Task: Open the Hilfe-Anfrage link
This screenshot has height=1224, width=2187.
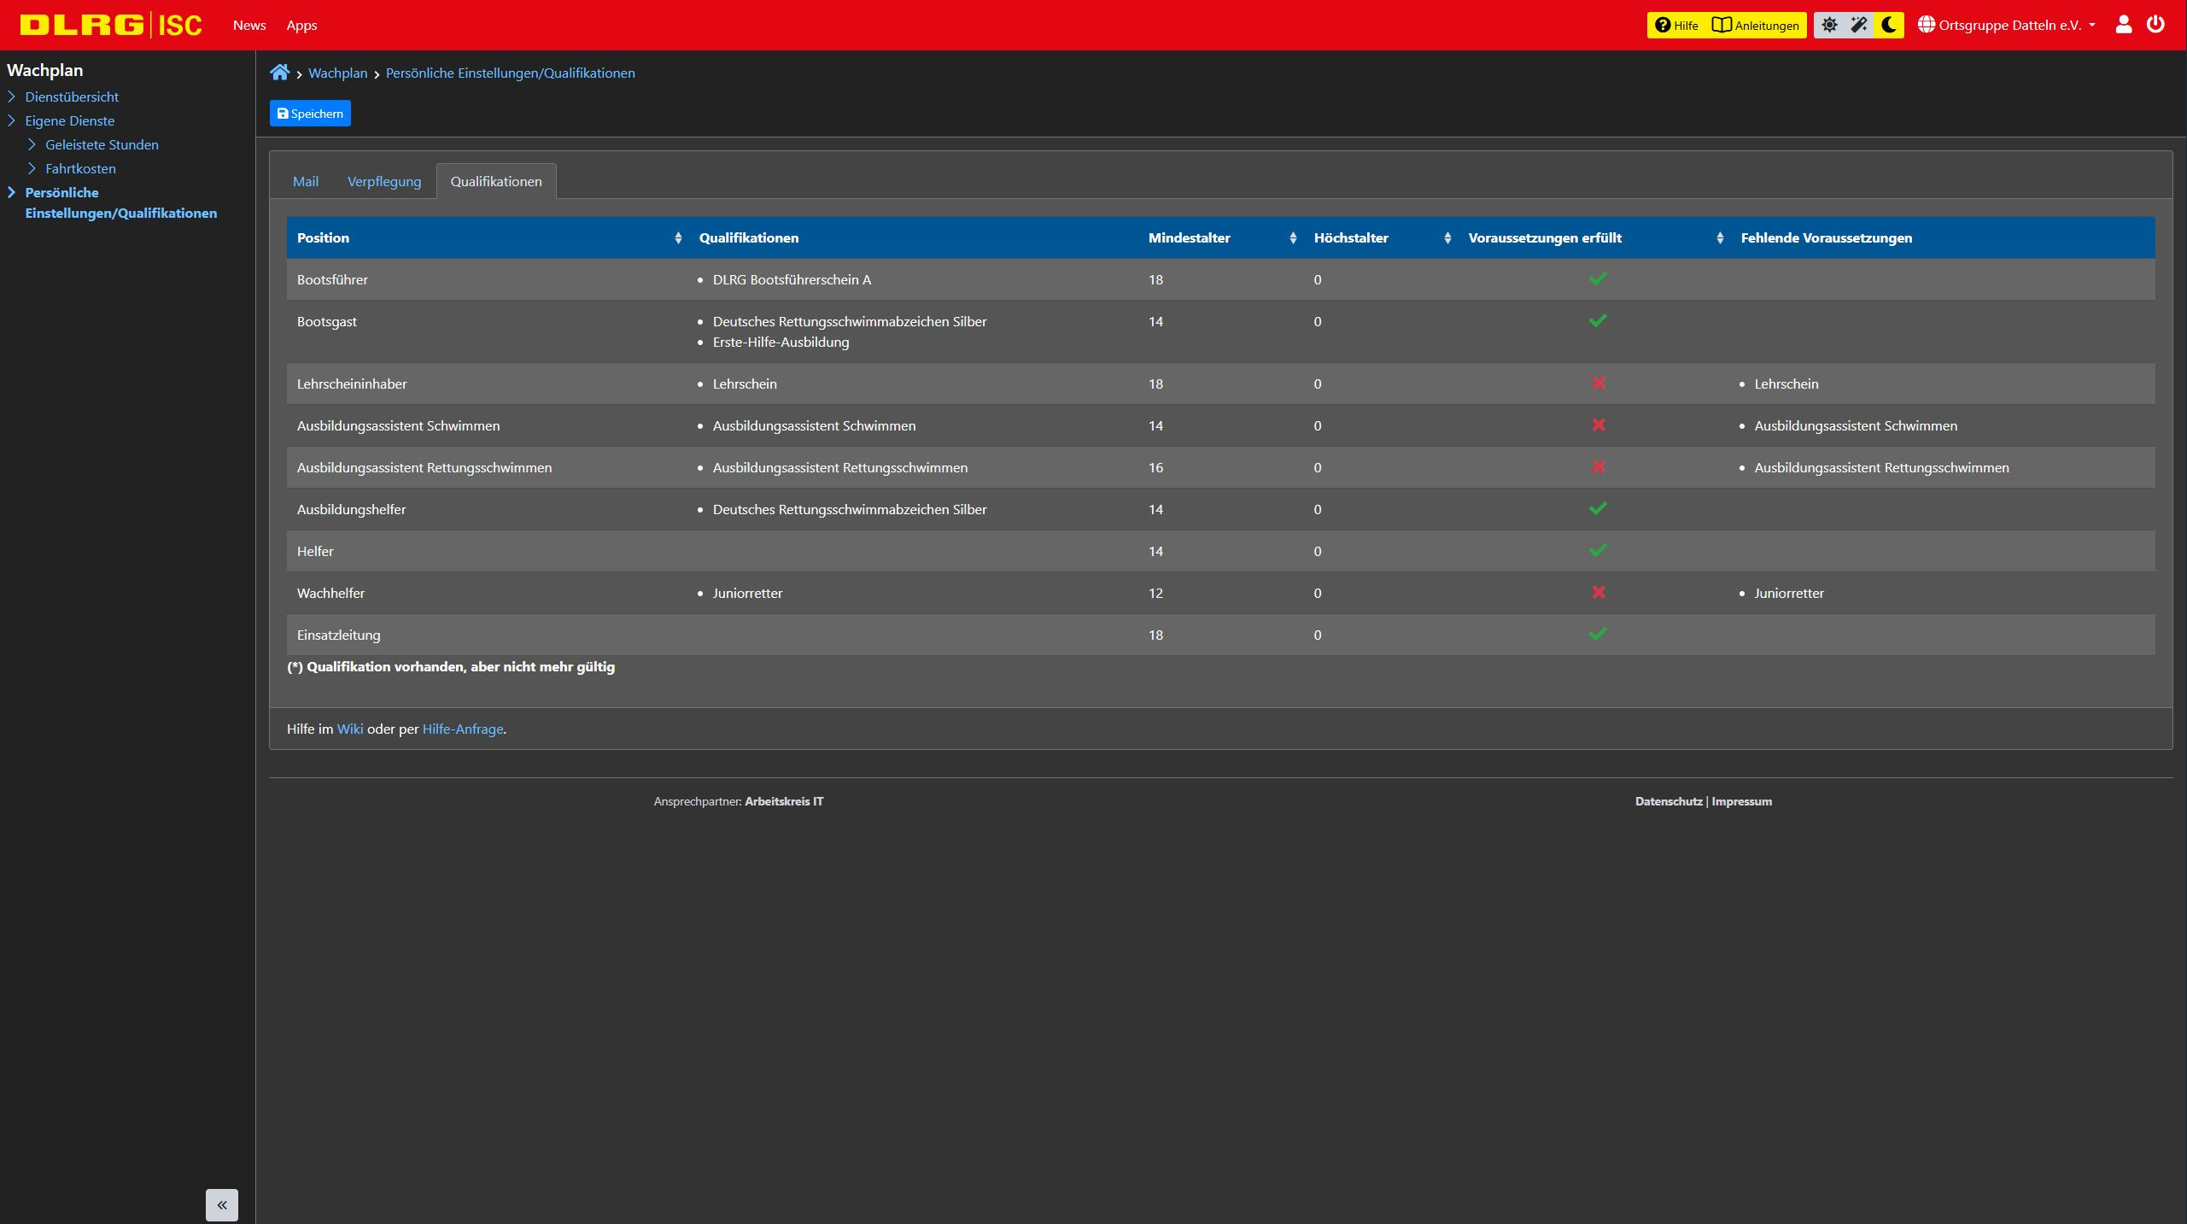Action: 462,729
